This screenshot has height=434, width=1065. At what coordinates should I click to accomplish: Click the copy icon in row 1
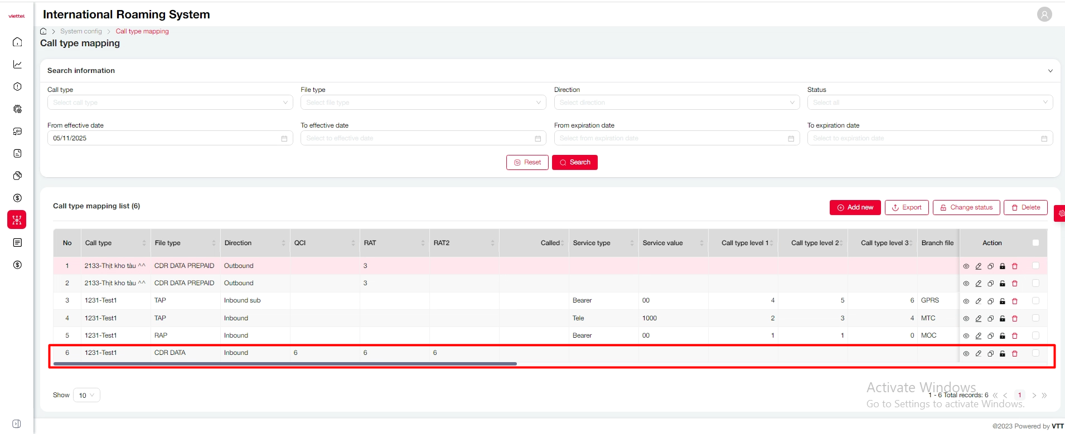(x=991, y=266)
